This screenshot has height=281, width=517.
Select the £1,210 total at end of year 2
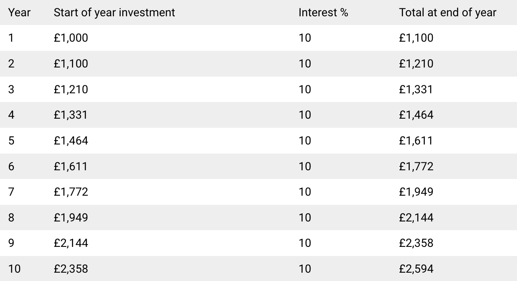(x=416, y=64)
